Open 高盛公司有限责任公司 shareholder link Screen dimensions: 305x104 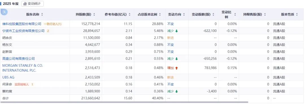point(18,58)
